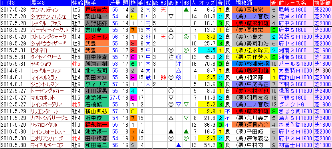Open previous race 常総SH1600
Image resolution: width=332 pixels, height=149 pixels.
tap(295, 37)
